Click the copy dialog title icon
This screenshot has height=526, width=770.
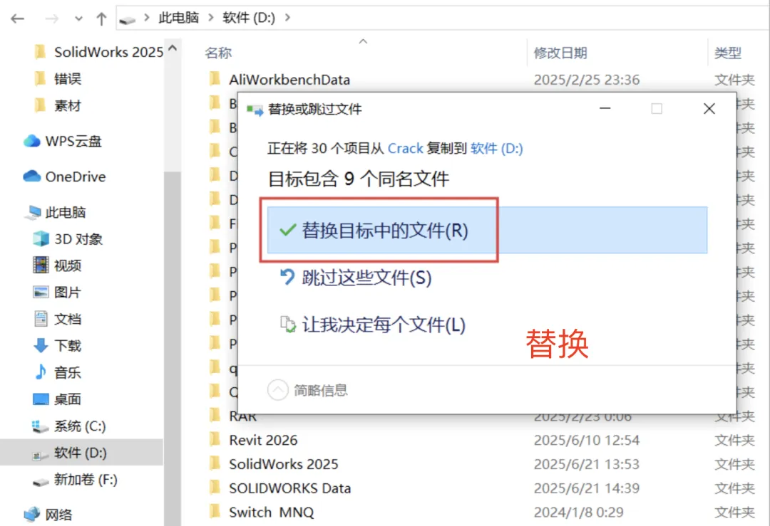tap(255, 110)
